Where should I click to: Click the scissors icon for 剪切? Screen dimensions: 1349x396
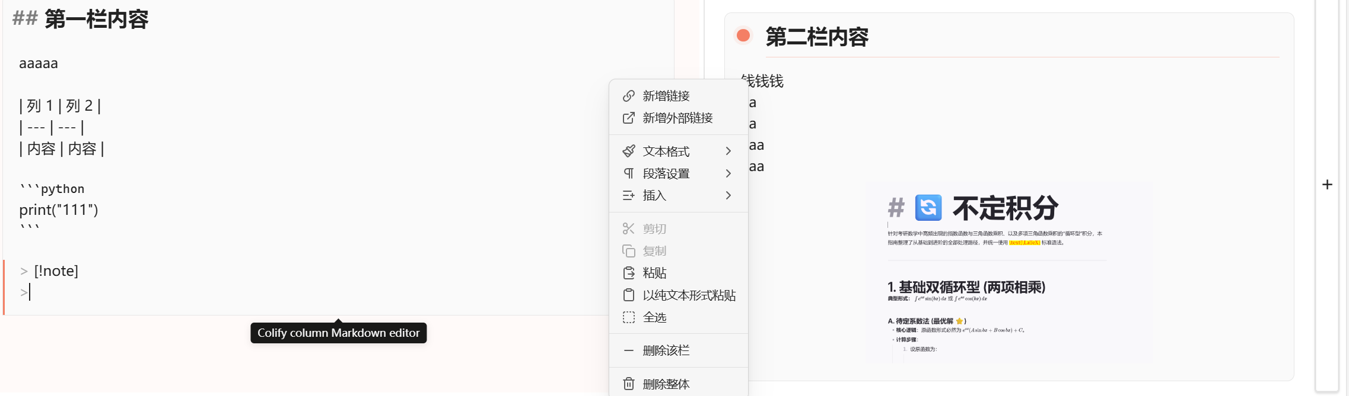(629, 228)
